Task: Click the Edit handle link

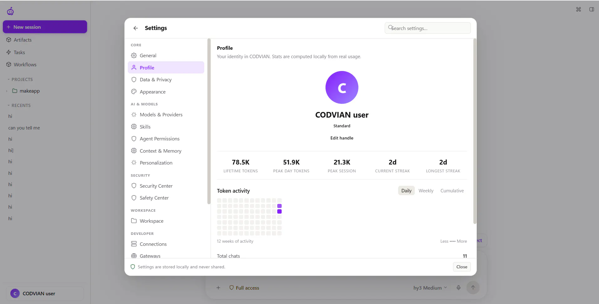Action: (x=342, y=138)
